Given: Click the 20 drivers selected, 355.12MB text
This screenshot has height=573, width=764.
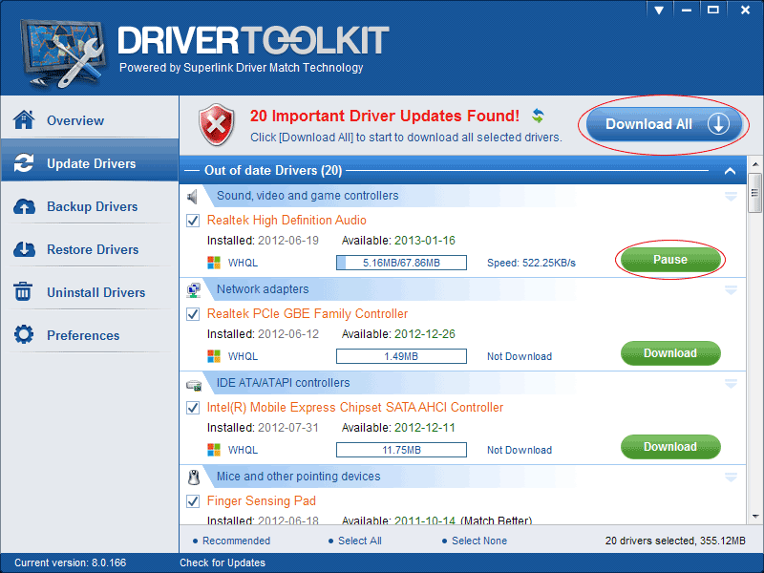Looking at the screenshot, I should pyautogui.click(x=675, y=541).
